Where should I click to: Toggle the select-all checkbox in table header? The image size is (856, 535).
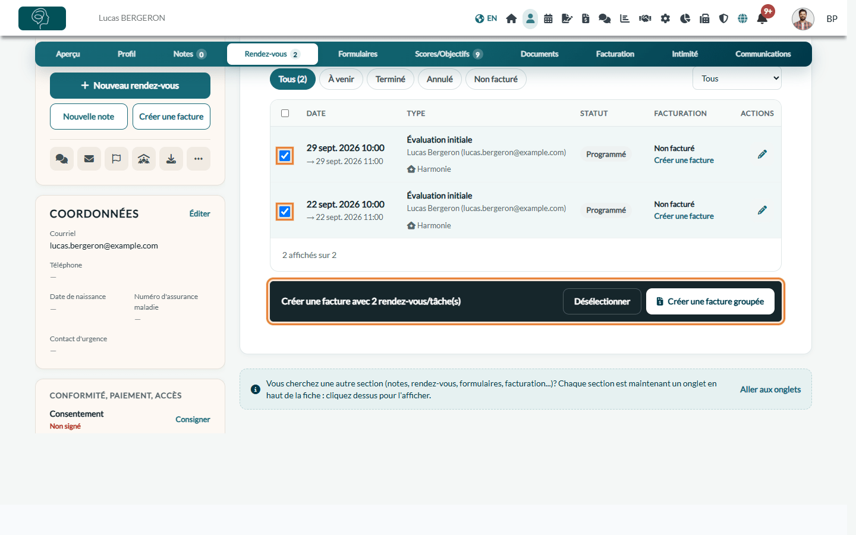[285, 114]
